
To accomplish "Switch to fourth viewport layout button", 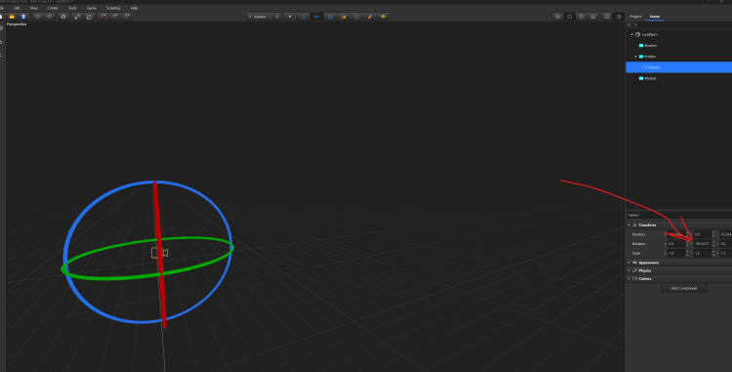I will (x=593, y=17).
